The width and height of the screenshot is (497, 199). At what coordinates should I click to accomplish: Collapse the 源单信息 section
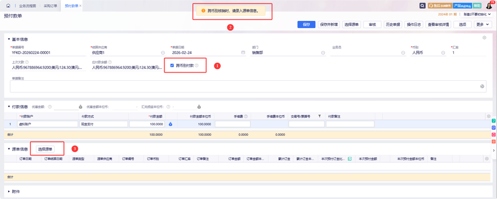point(9,149)
